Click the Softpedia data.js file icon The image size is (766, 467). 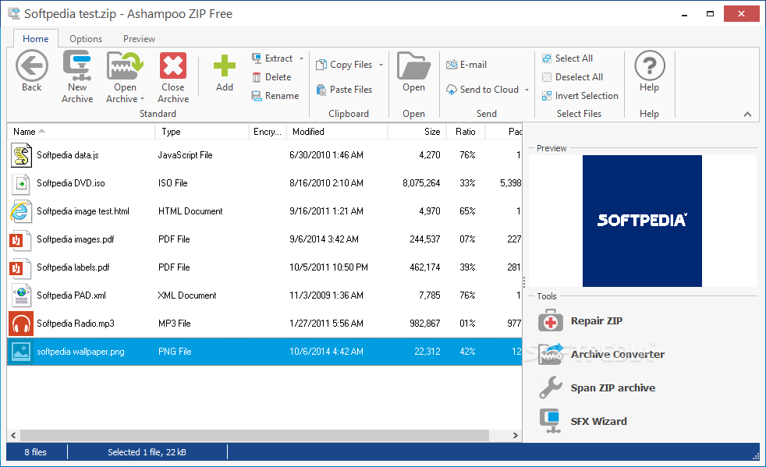[x=21, y=155]
